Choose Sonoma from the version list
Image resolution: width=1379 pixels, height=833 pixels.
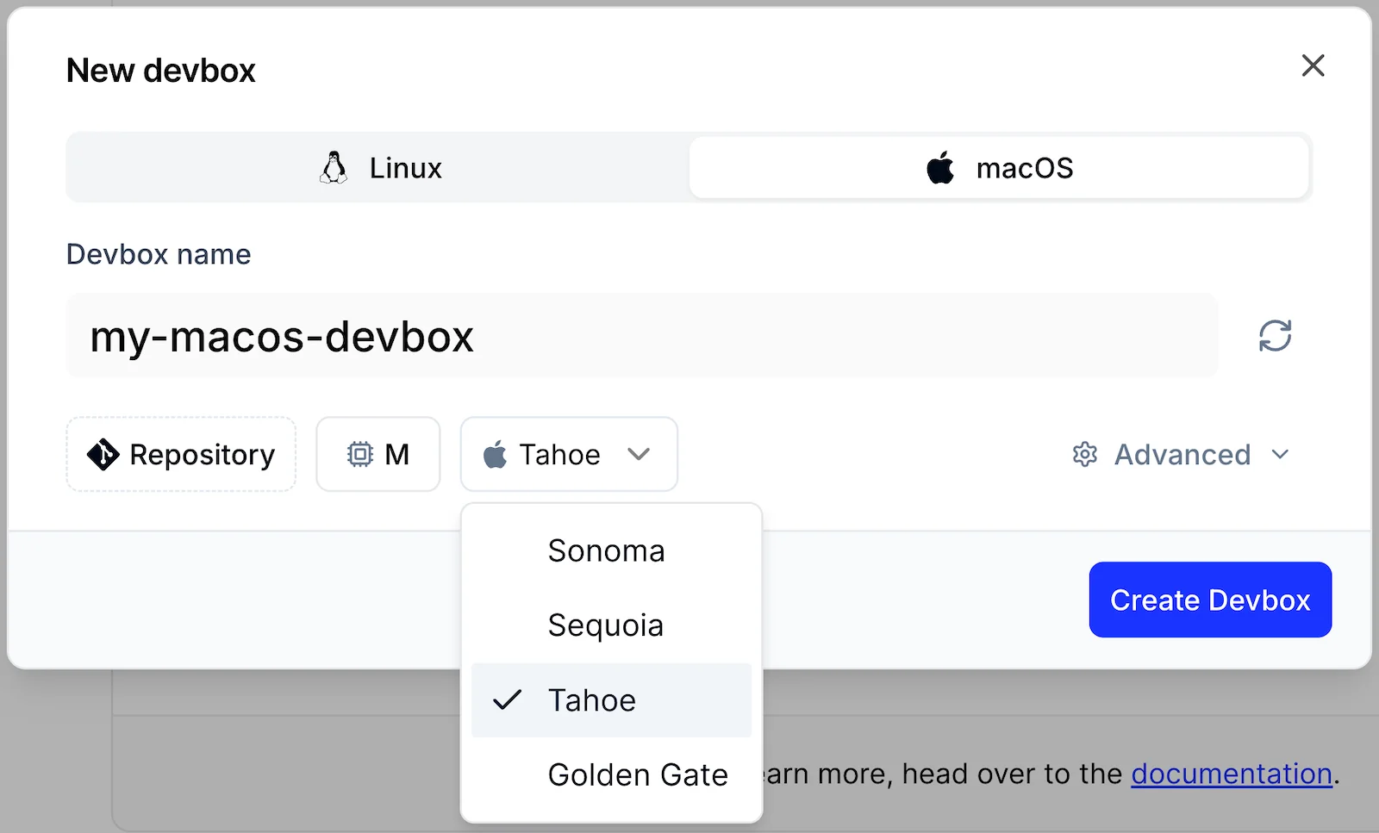(611, 550)
